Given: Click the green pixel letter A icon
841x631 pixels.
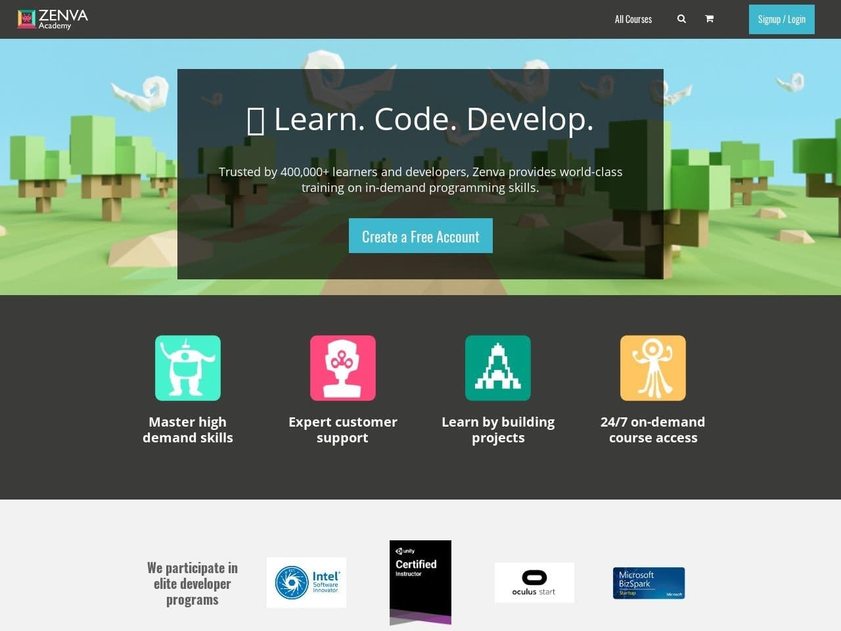Looking at the screenshot, I should [498, 368].
